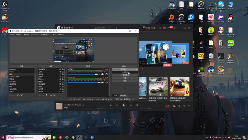Adjust the microphone volume slider

(84, 82)
